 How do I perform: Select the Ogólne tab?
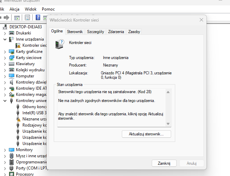click(57, 31)
